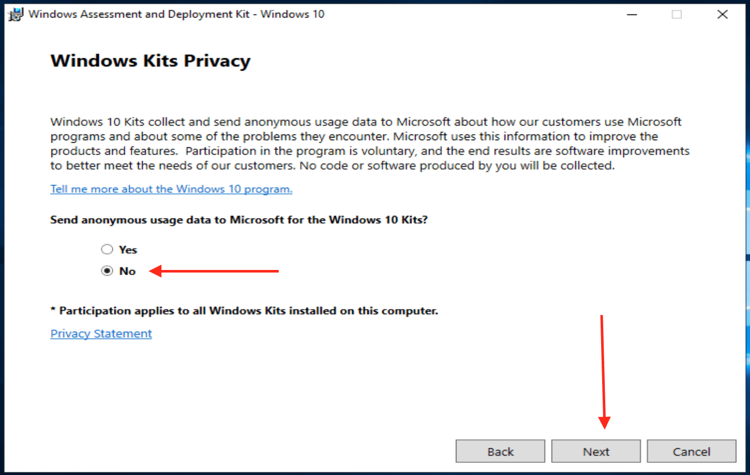Select the Yes radio button
Screen dimensions: 750x475
(107, 249)
